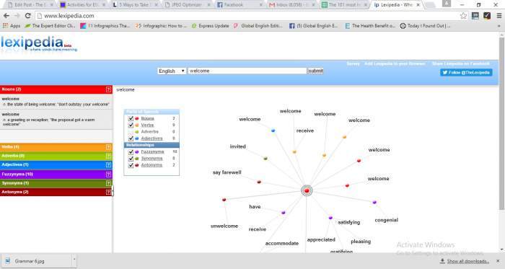The width and height of the screenshot is (505, 269).
Task: Click the checkmark extension icon in toolbar
Action: coord(487,16)
